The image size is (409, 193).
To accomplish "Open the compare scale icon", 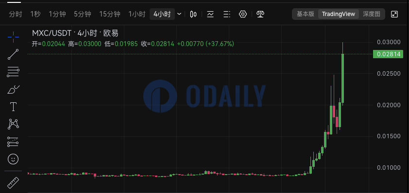I will [x=260, y=14].
